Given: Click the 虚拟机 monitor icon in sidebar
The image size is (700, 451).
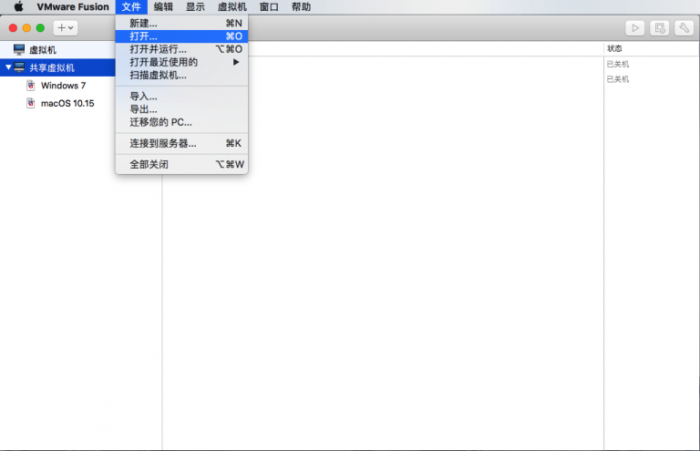Looking at the screenshot, I should point(19,49).
